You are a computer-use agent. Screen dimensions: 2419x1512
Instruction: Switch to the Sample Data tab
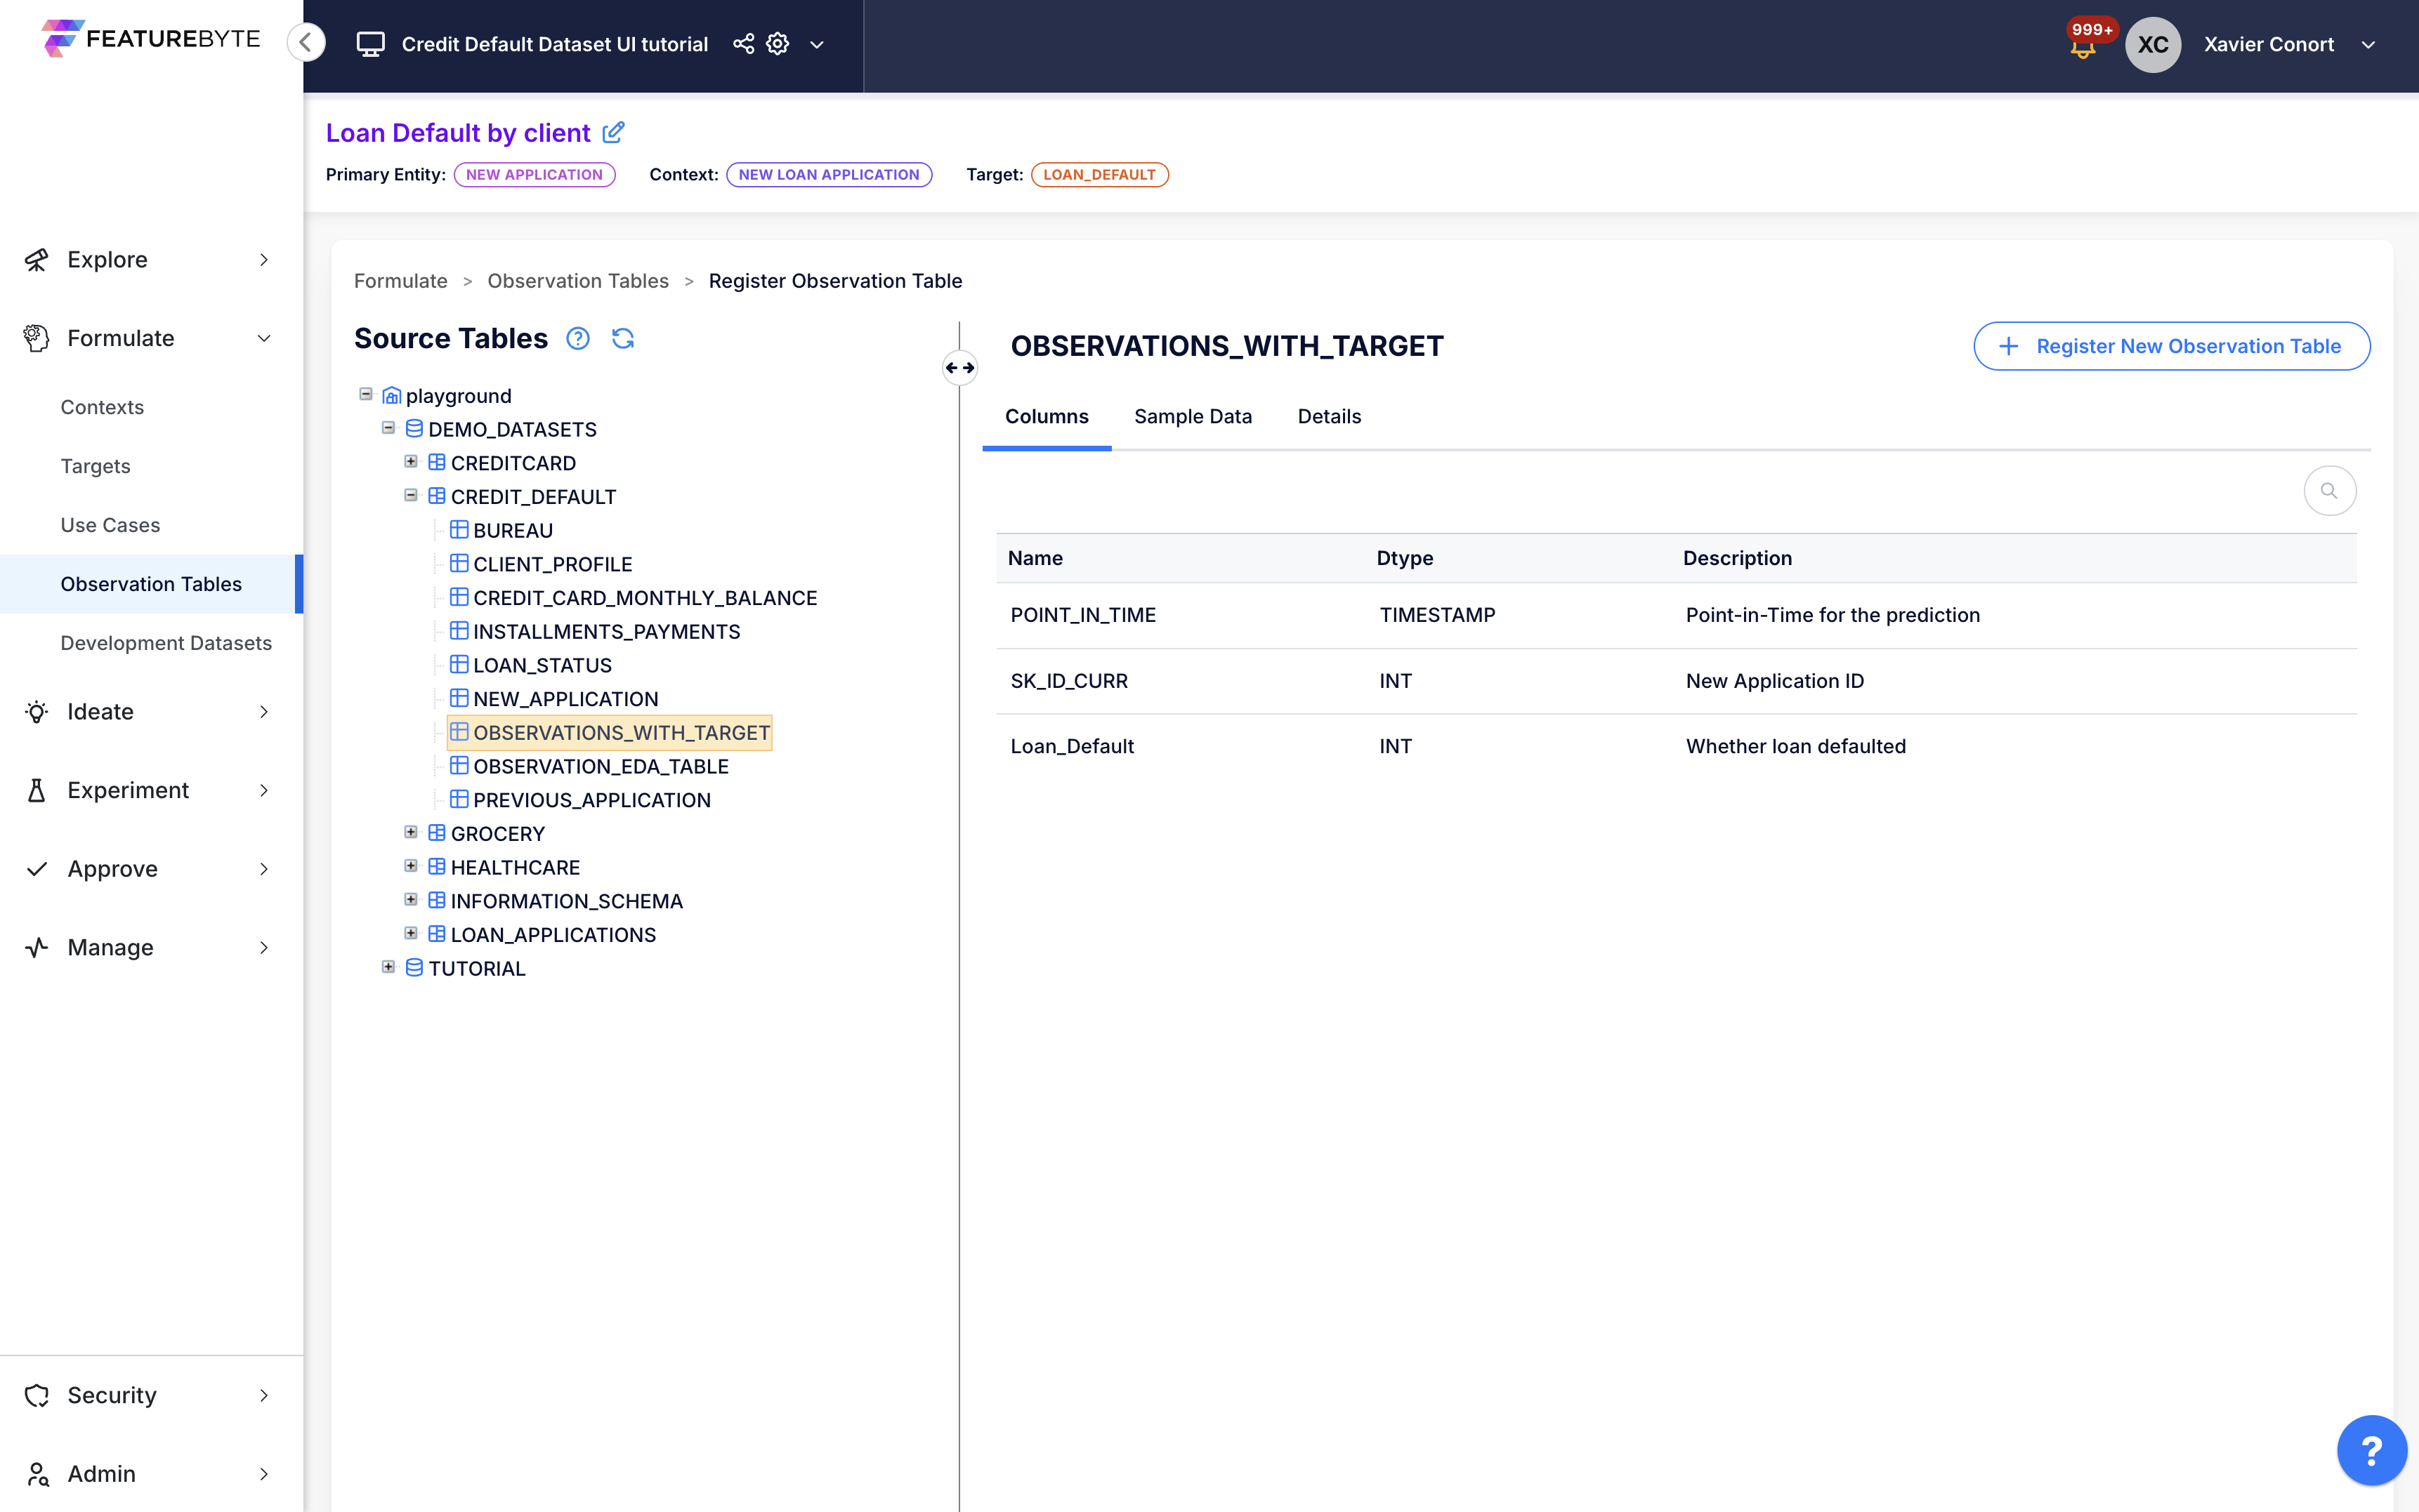[x=1193, y=416]
